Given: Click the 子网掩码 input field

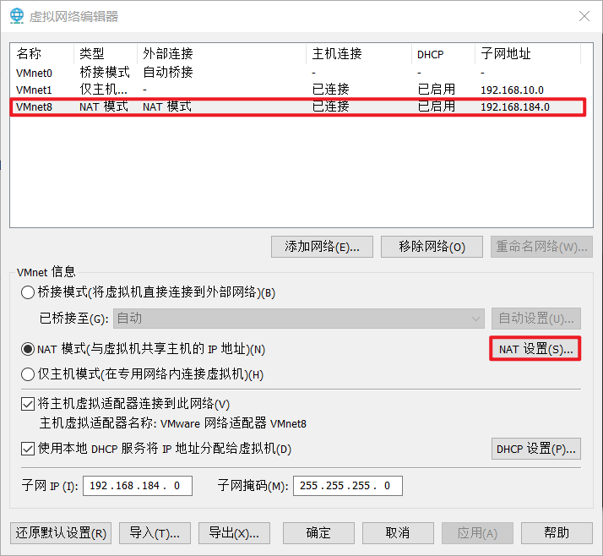Looking at the screenshot, I should tap(348, 486).
